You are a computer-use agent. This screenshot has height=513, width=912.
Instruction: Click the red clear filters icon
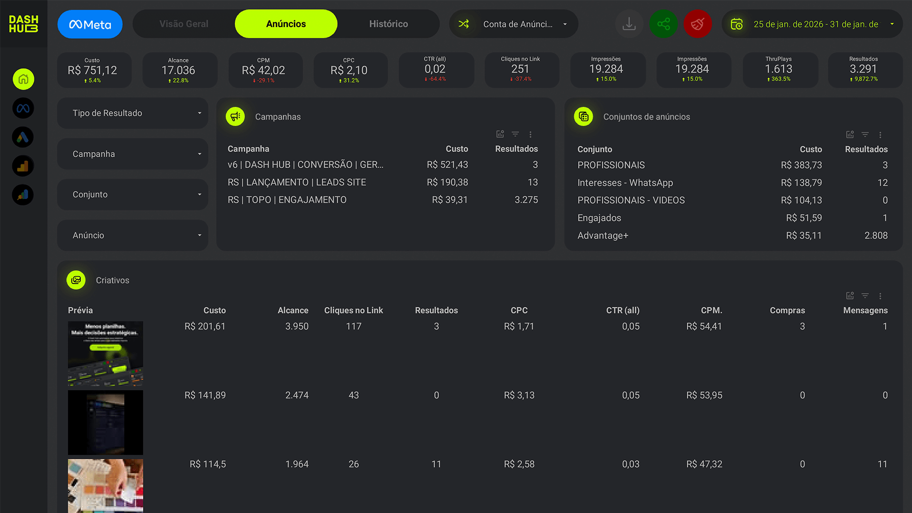[697, 24]
